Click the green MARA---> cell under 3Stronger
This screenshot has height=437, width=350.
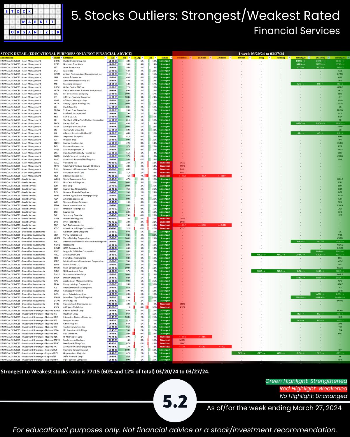[300, 297]
